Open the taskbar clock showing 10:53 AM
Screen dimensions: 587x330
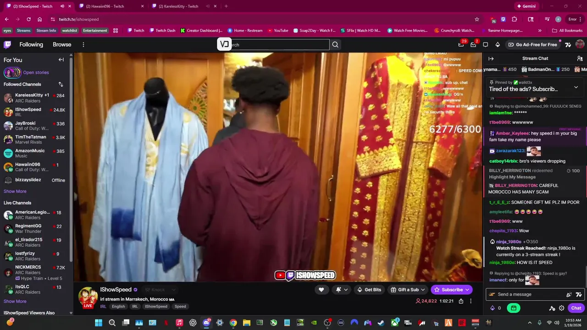click(x=573, y=323)
